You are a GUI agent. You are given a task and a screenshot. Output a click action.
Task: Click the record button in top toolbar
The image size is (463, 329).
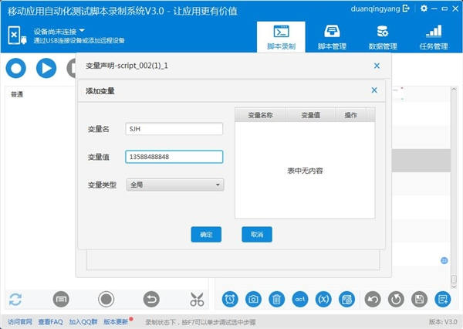point(16,68)
